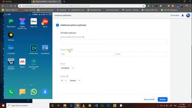This screenshot has width=192, height=108.
Task: Click the Firebase notifications bell icon
Action: pyautogui.click(x=183, y=15)
